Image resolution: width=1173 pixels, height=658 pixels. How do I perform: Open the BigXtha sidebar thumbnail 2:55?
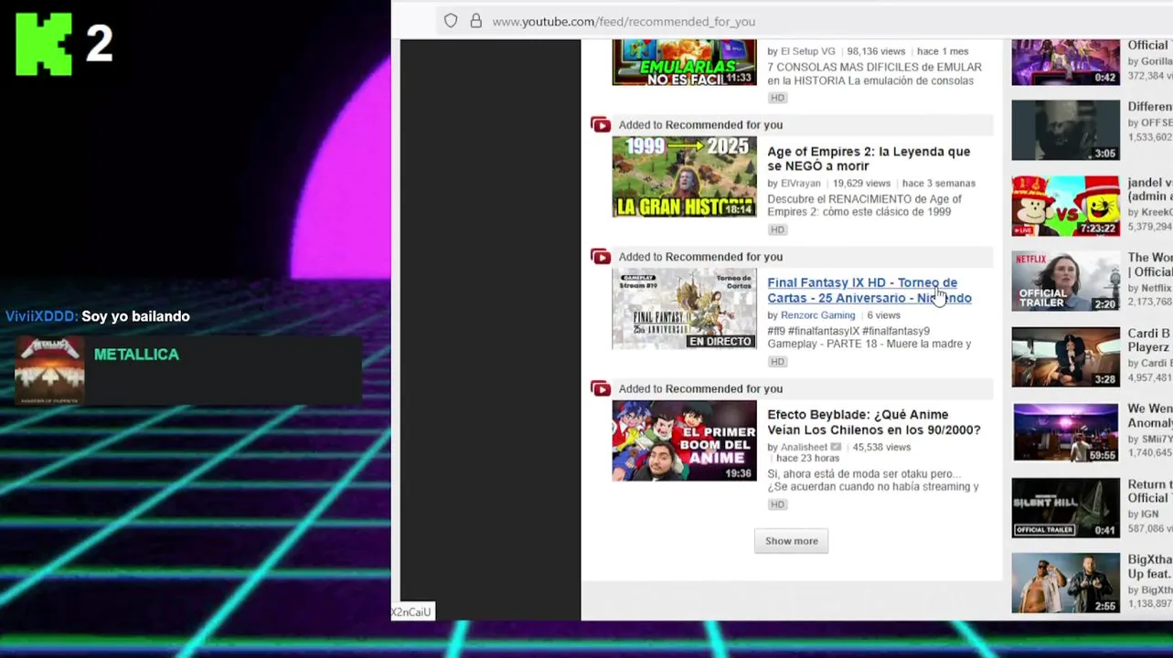point(1065,583)
